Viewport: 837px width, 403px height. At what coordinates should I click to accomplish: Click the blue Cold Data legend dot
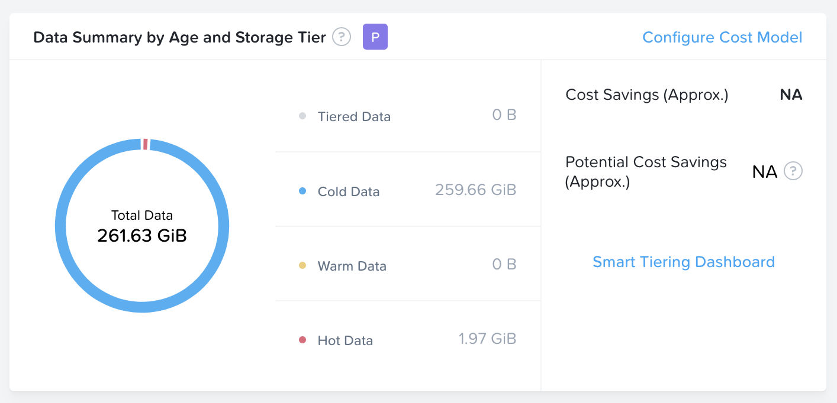(302, 191)
